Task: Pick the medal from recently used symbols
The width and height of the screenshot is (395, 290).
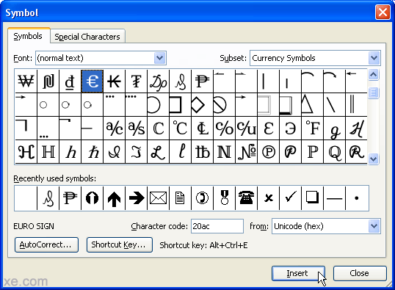Action: pyautogui.click(x=225, y=198)
